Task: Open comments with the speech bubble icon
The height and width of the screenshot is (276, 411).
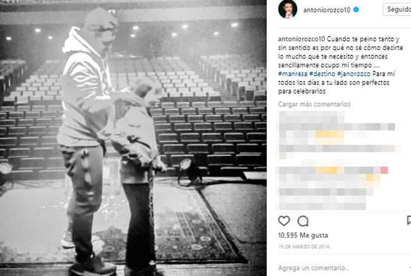Action: coord(303,221)
